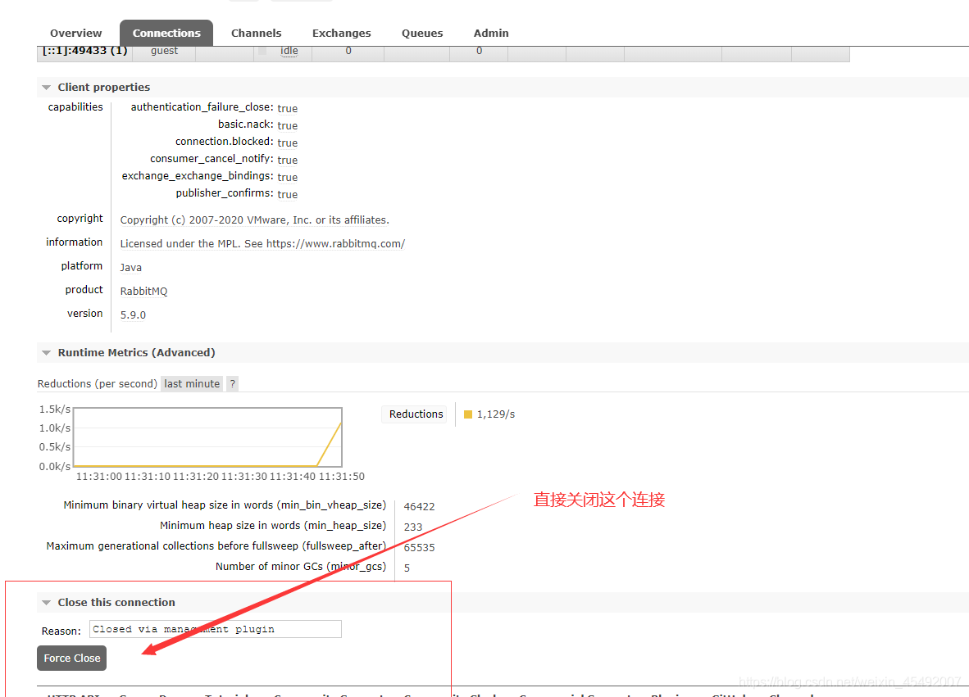The height and width of the screenshot is (697, 969).
Task: Select the Connections tab
Action: coord(166,34)
